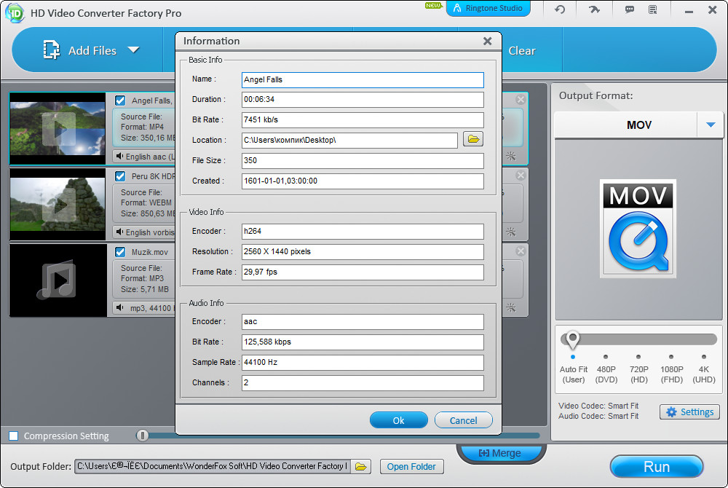Click the Open Folder button
Viewport: 728px width, 488px height.
[411, 466]
